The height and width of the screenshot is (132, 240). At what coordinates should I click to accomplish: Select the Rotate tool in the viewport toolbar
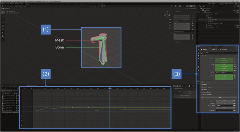[x=3, y=22]
